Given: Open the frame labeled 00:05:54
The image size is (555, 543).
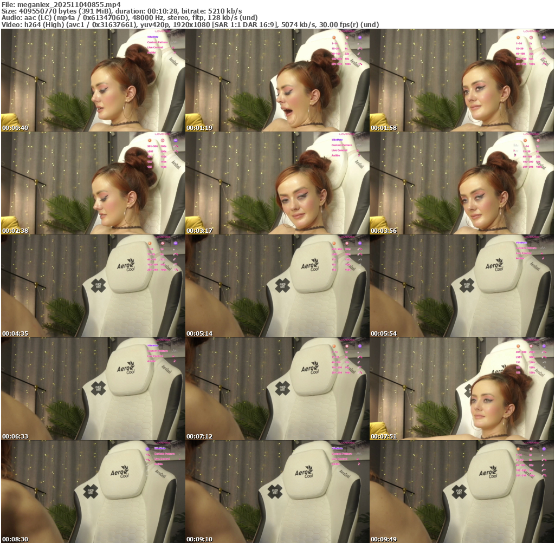Looking at the screenshot, I should click(x=462, y=286).
